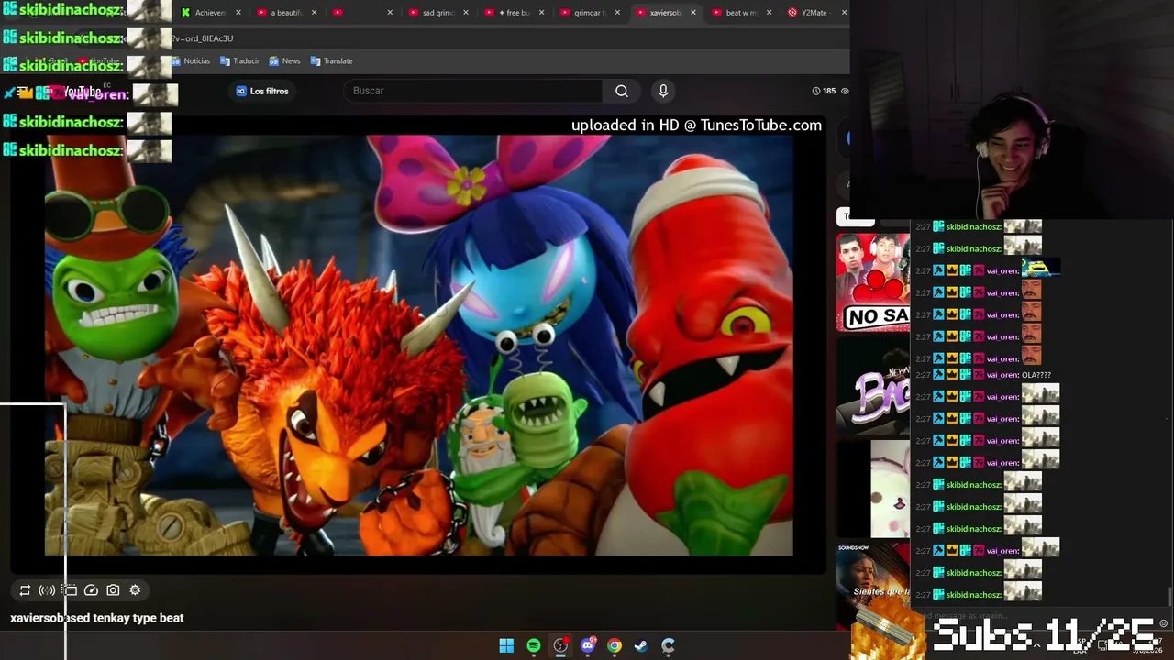The height and width of the screenshot is (660, 1174).
Task: Click the loop video icon
Action: click(25, 590)
